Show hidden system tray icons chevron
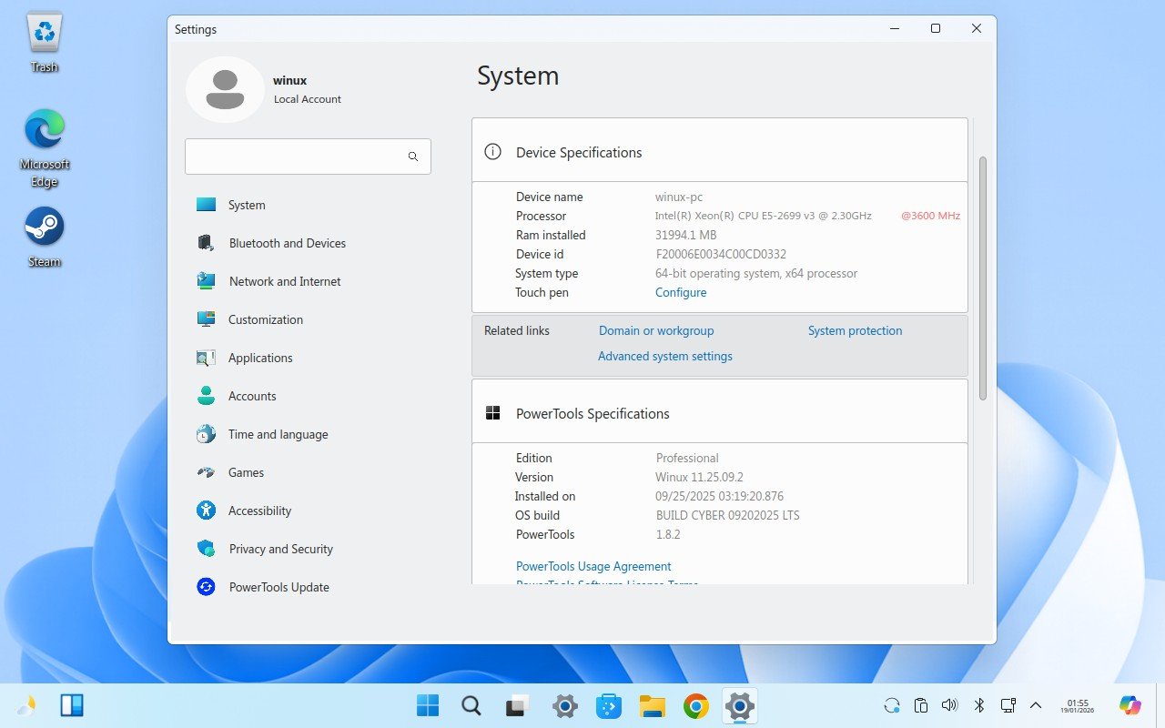Screen dimensions: 1165x728 tap(1036, 705)
